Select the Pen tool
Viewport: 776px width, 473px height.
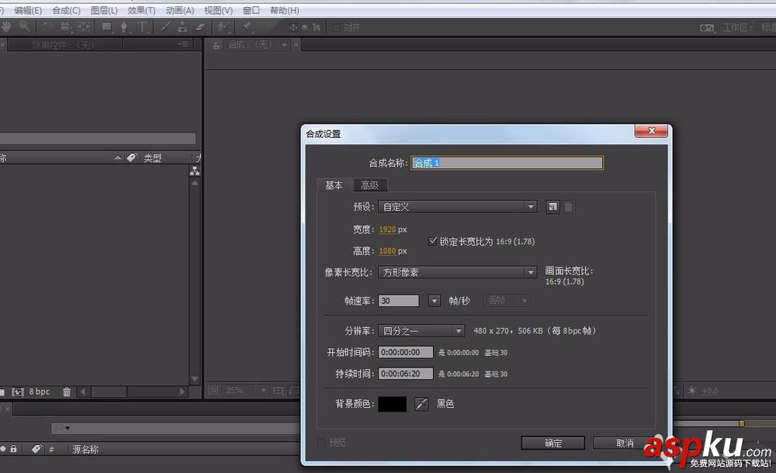coord(123,26)
